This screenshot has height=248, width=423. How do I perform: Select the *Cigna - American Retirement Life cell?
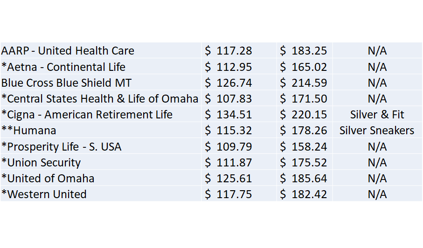[x=101, y=114]
